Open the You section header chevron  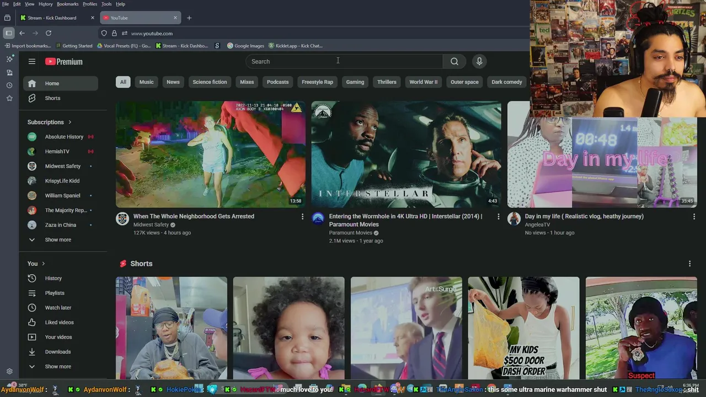coord(44,264)
